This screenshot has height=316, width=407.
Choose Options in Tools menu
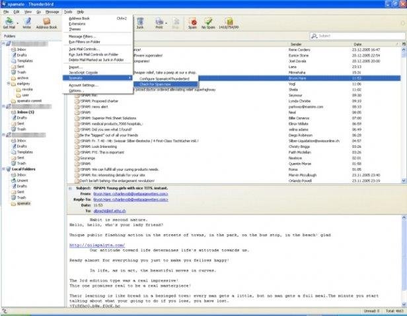pyautogui.click(x=98, y=90)
